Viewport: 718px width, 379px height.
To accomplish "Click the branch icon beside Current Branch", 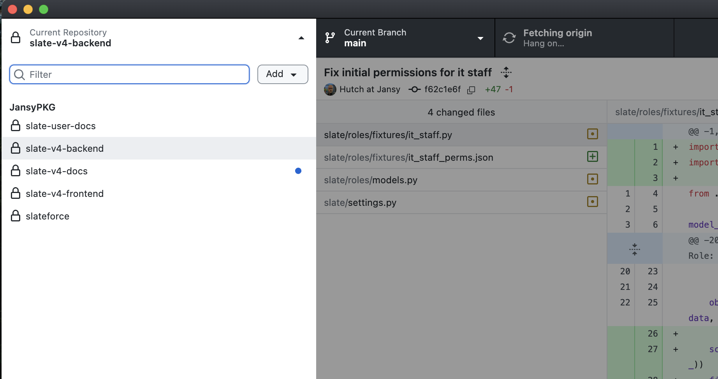I will [x=330, y=38].
